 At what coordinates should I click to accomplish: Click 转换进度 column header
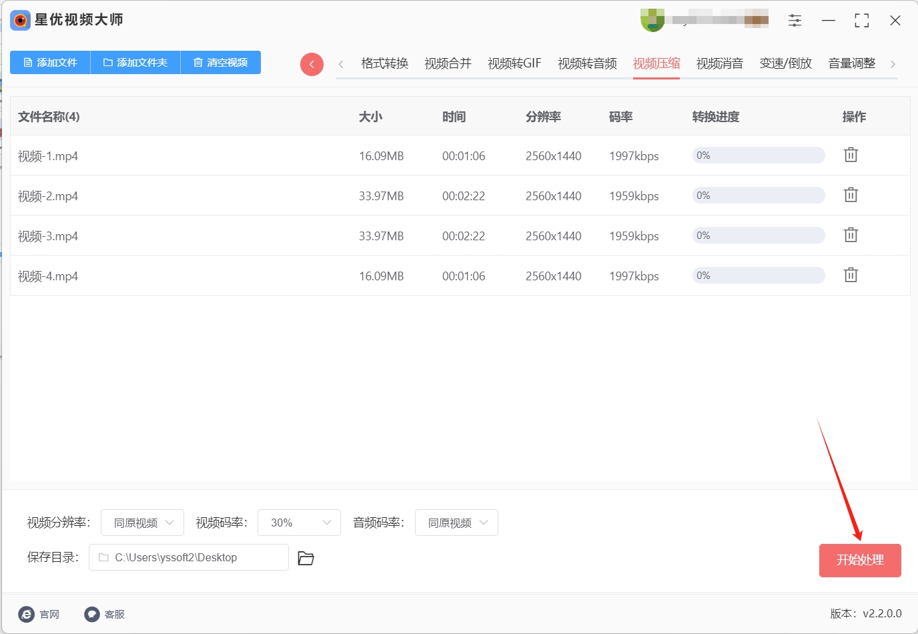pyautogui.click(x=716, y=117)
